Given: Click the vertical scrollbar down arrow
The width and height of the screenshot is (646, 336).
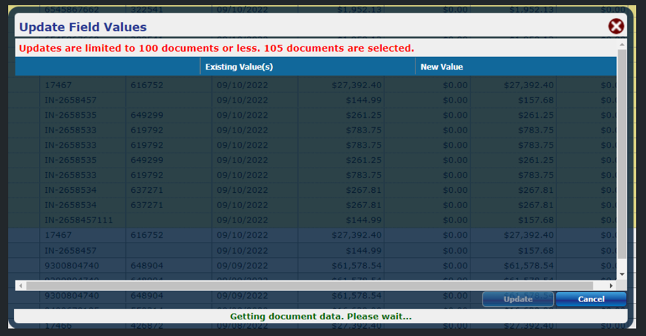Looking at the screenshot, I should [x=621, y=274].
